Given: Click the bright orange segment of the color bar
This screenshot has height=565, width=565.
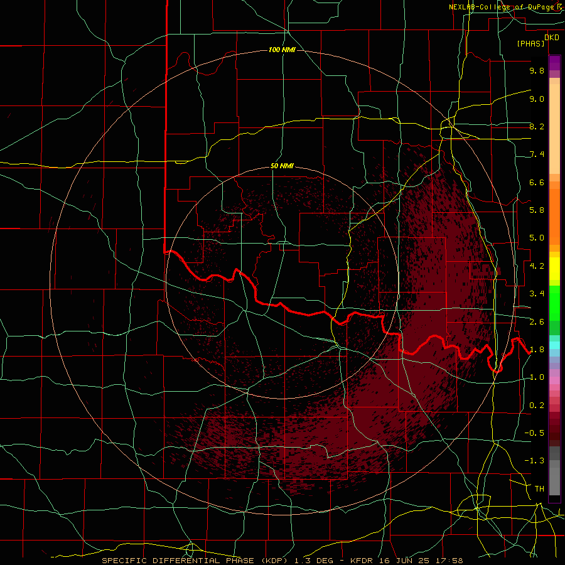Looking at the screenshot, I should (554, 217).
